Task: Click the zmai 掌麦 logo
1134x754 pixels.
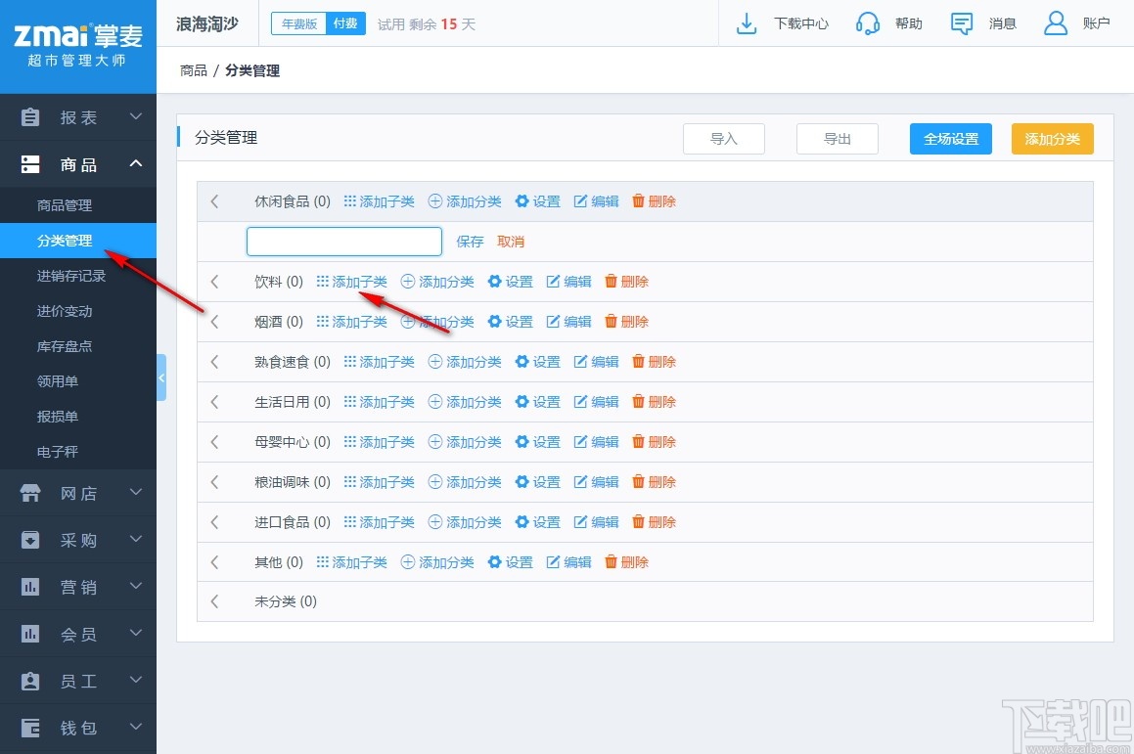Action: 78,45
